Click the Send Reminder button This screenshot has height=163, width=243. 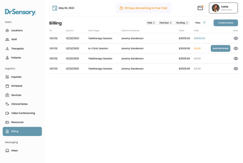pyautogui.click(x=221, y=48)
